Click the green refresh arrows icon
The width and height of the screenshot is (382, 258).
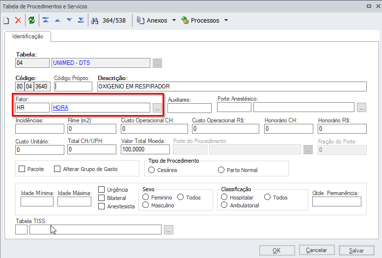32,20
